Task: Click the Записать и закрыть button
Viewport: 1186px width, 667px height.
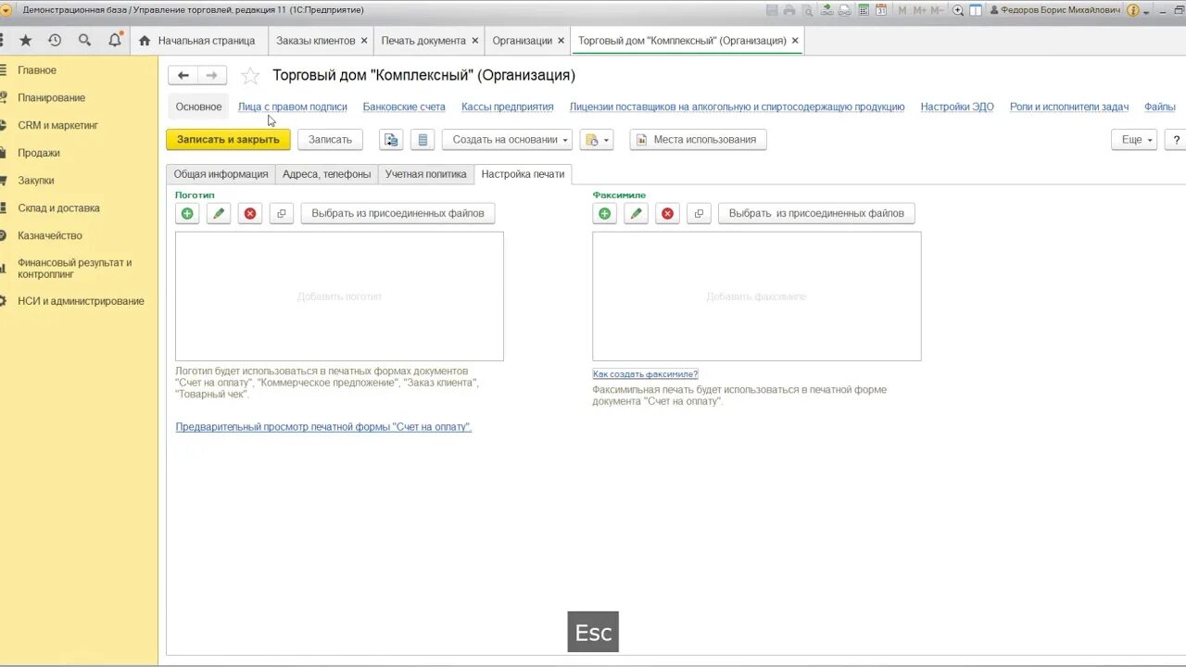Action: click(228, 140)
